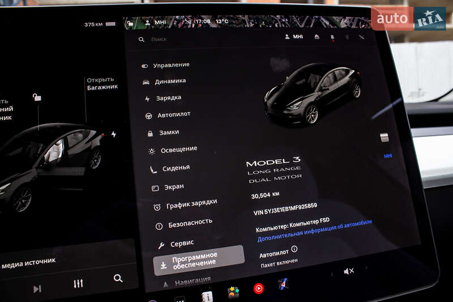Skip to next track in media player
The height and width of the screenshot is (302, 453).
click(x=37, y=289)
